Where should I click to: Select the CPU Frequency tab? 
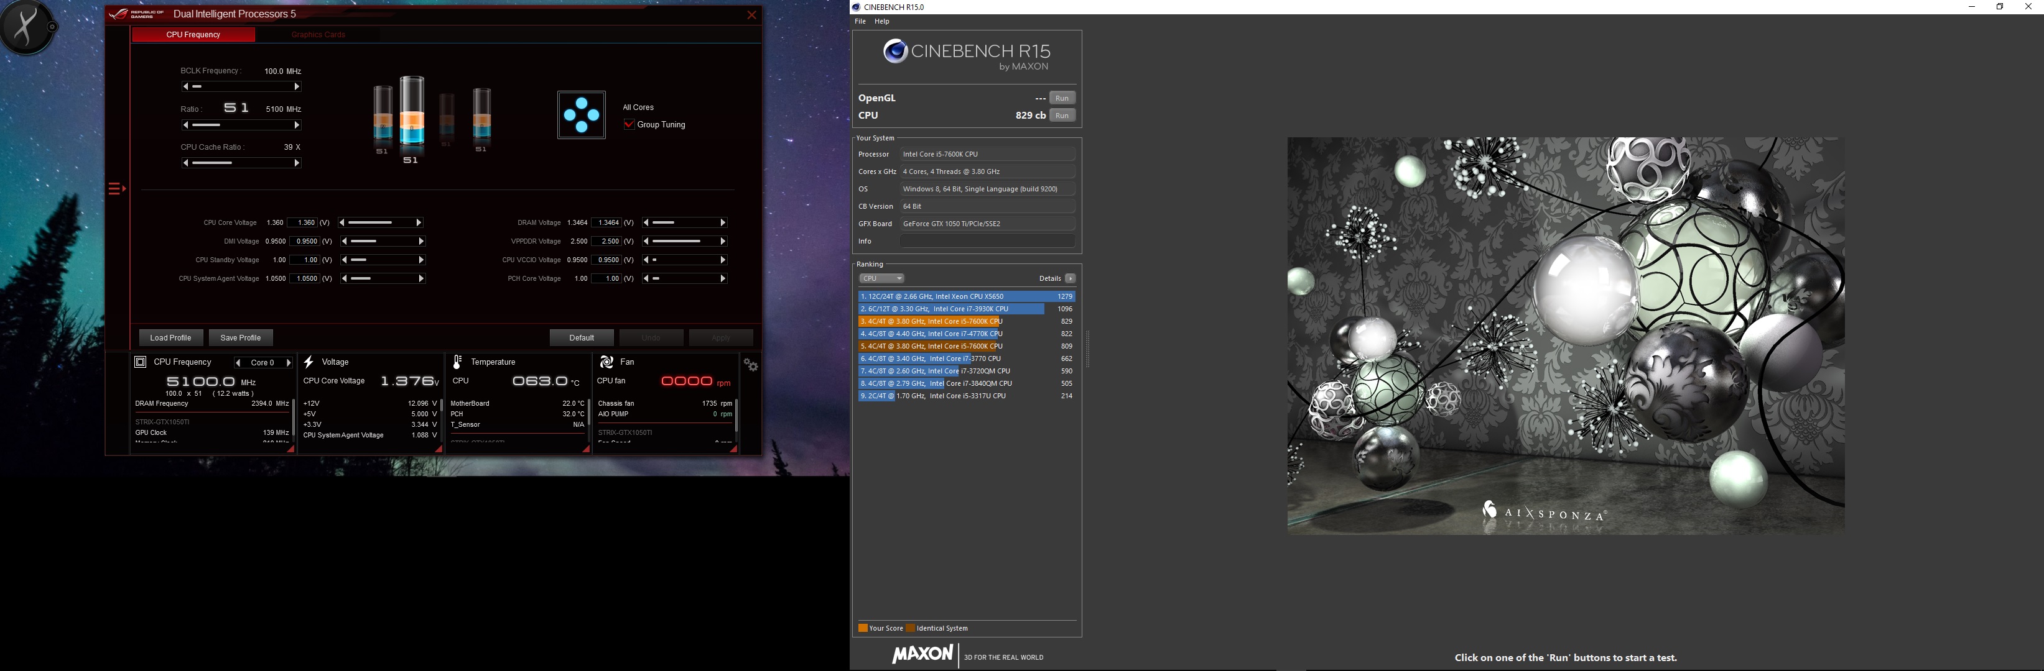193,35
